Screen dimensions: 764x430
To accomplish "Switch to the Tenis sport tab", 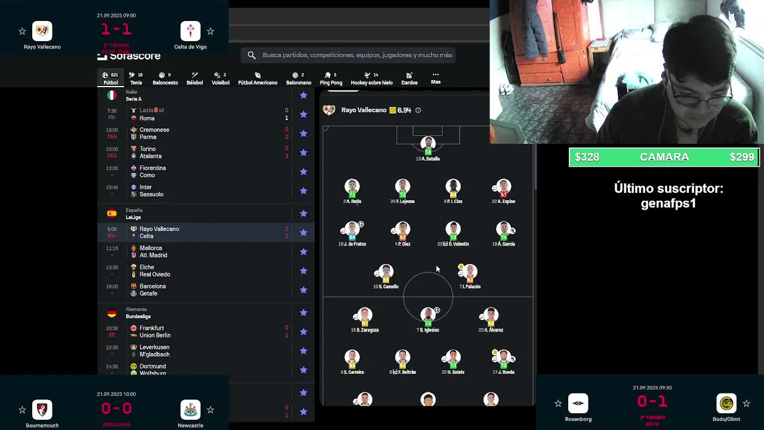I will [x=136, y=79].
